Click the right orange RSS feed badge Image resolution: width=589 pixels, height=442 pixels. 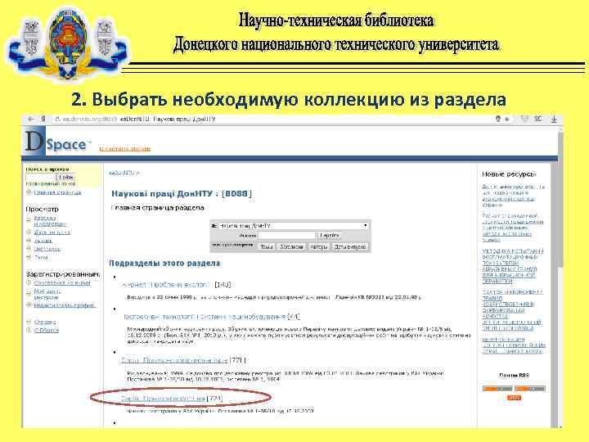coord(529,389)
